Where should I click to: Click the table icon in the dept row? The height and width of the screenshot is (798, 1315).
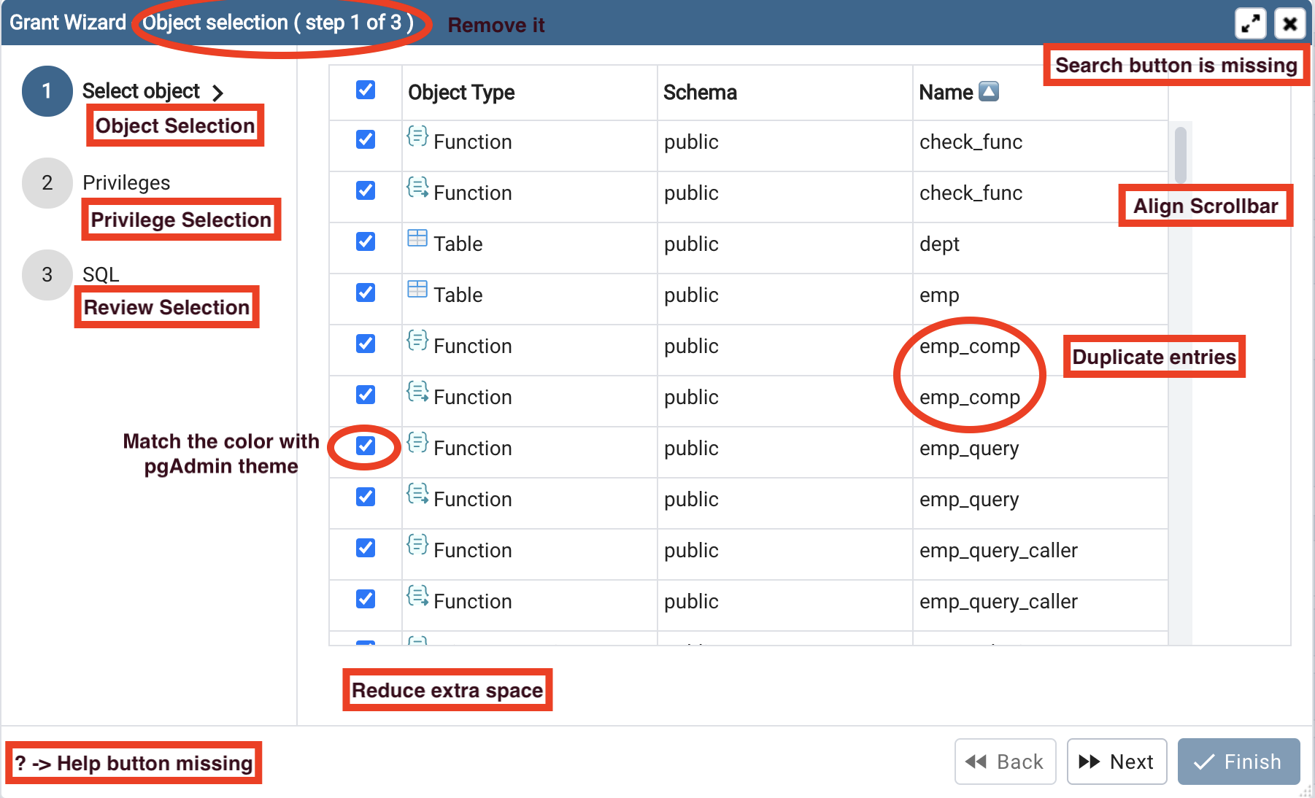coord(417,239)
